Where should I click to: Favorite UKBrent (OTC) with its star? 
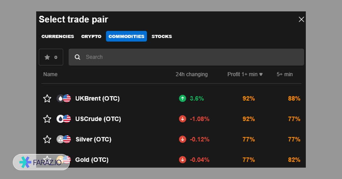click(x=47, y=99)
